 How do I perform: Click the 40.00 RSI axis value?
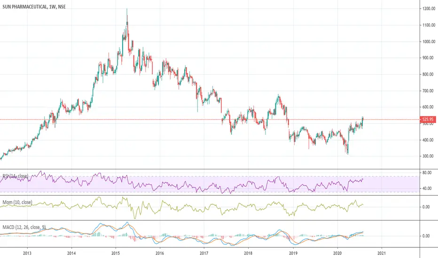point(427,188)
